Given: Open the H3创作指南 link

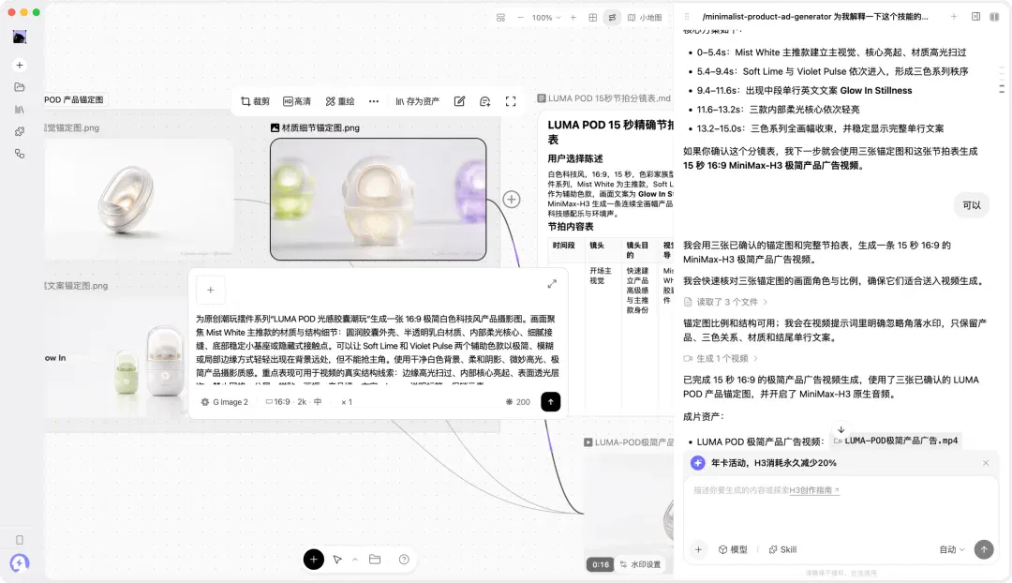Looking at the screenshot, I should coord(814,490).
